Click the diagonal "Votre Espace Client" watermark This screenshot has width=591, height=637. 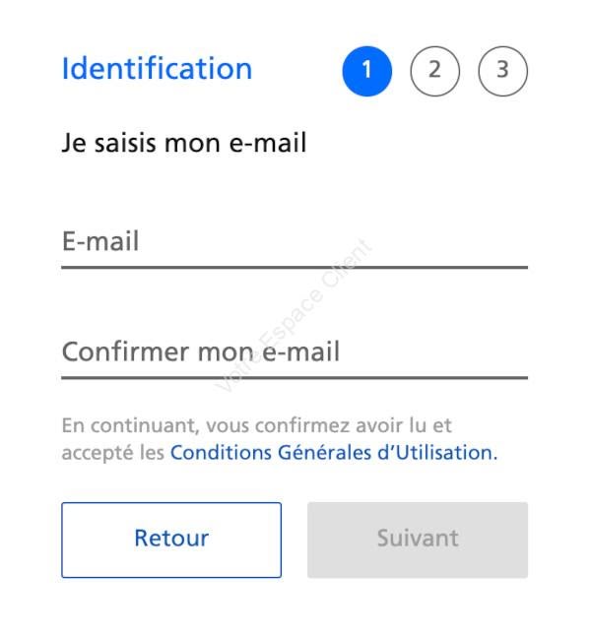[295, 315]
